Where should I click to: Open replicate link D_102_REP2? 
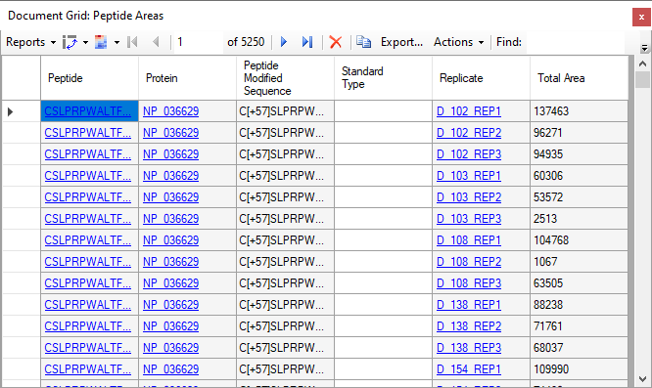(469, 133)
